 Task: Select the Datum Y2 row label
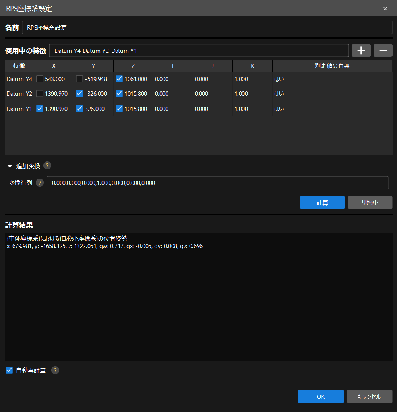pyautogui.click(x=19, y=93)
